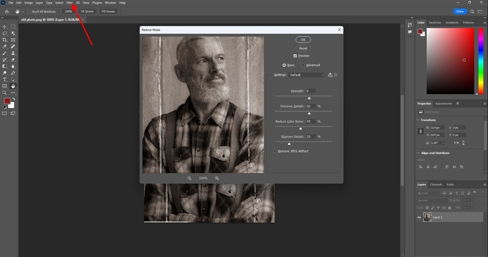Click the Strength slider handle

point(310,98)
